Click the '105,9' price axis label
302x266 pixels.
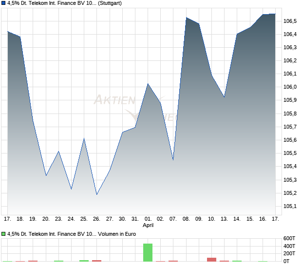tap(290, 100)
